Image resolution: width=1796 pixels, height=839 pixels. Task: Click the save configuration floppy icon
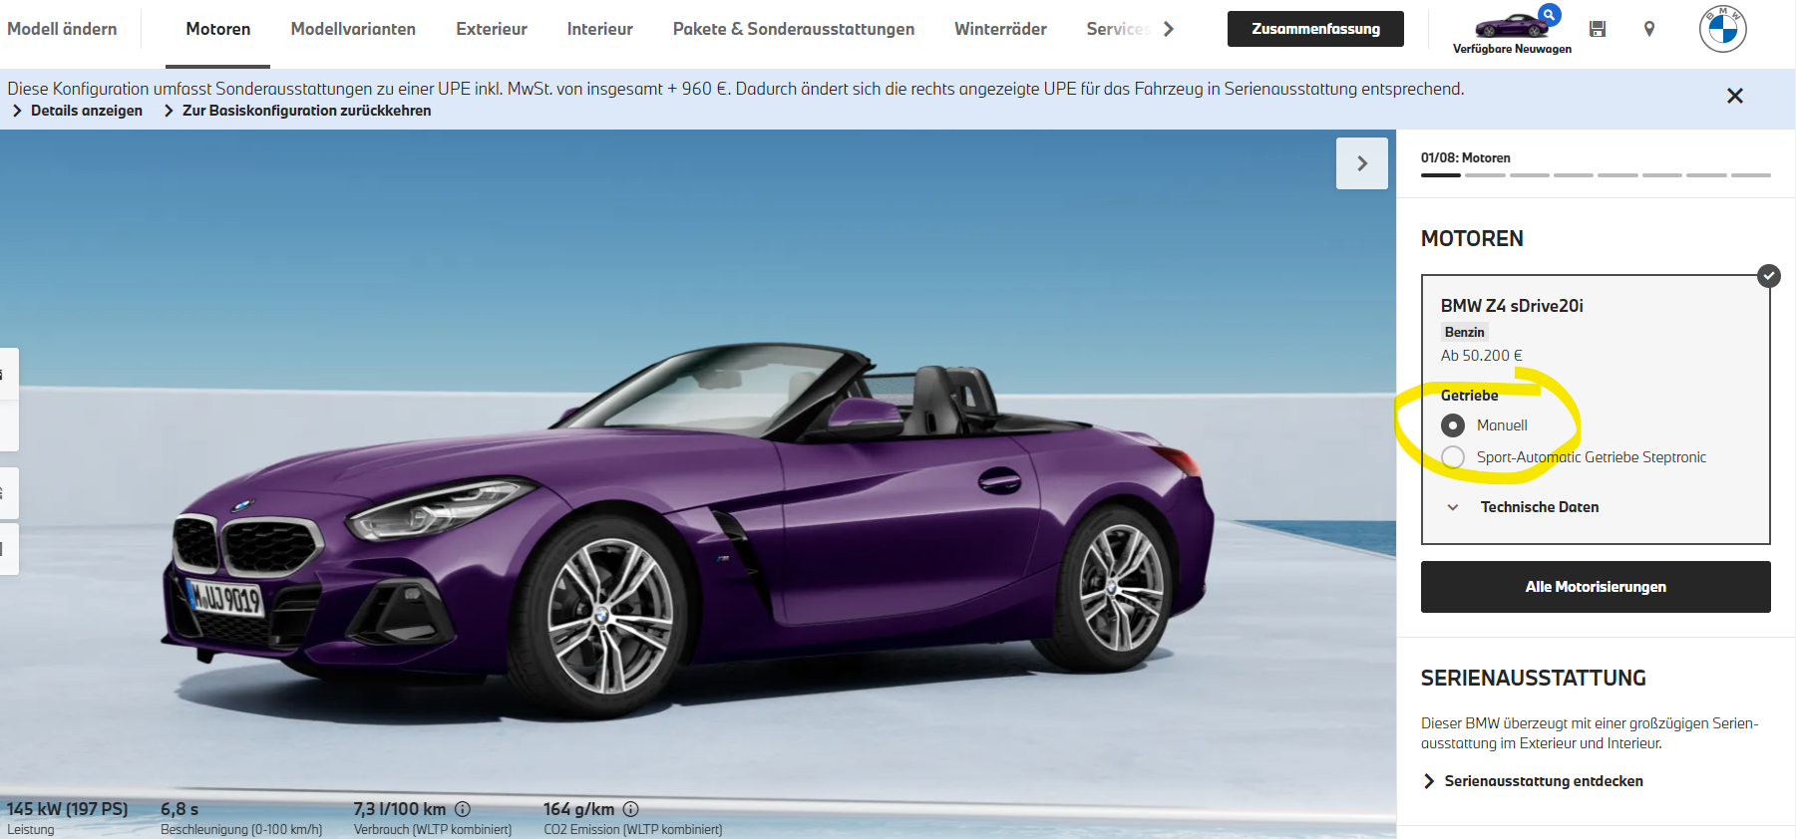(x=1598, y=29)
